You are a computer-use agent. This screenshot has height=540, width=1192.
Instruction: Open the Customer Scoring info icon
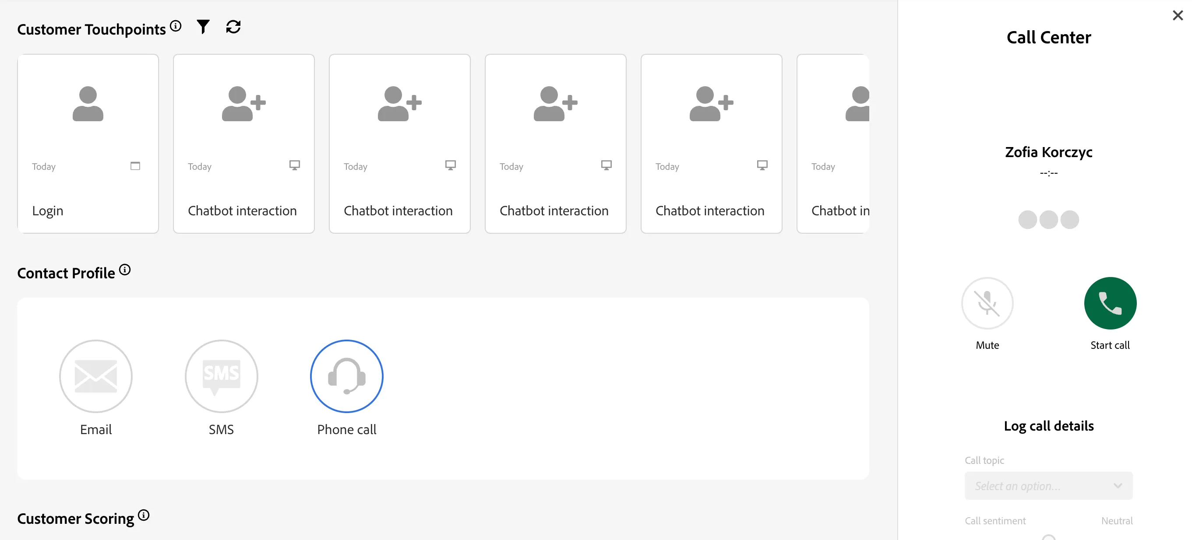click(144, 515)
